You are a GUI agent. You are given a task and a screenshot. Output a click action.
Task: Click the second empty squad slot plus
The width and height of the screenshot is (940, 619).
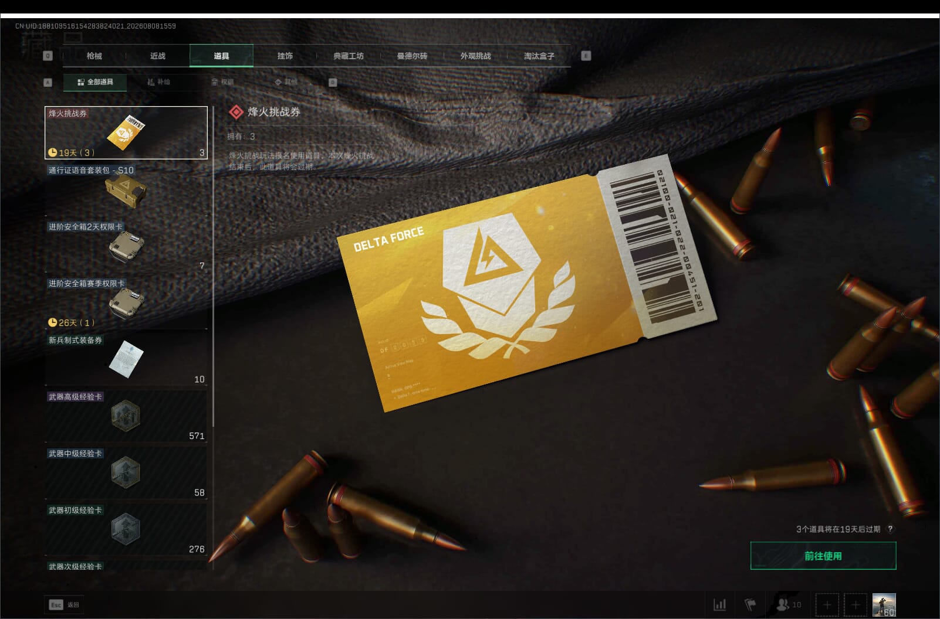pos(856,604)
